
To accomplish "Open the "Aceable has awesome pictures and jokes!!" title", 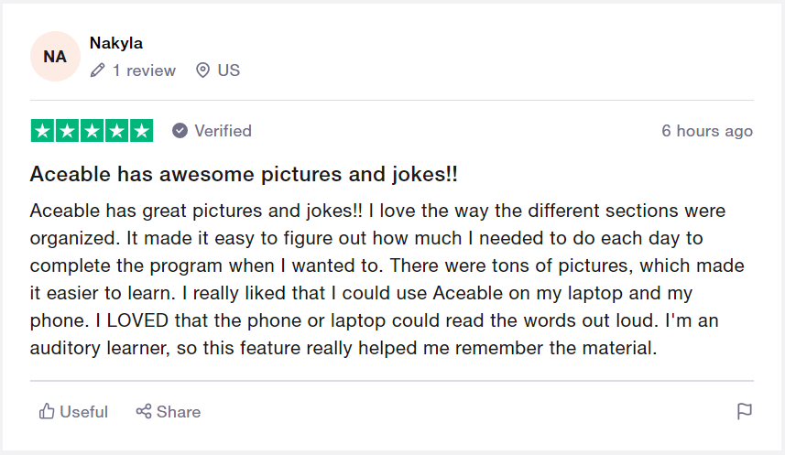I will (x=244, y=174).
